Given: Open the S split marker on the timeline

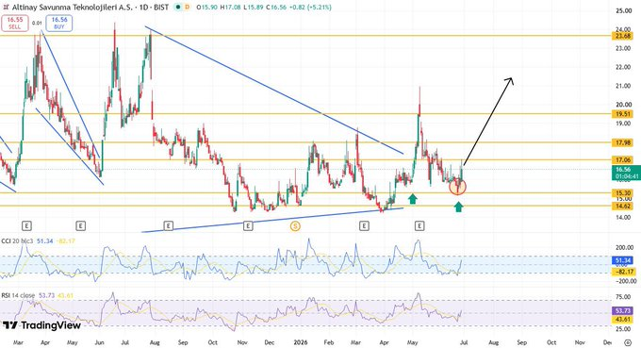Looking at the screenshot, I should (295, 225).
